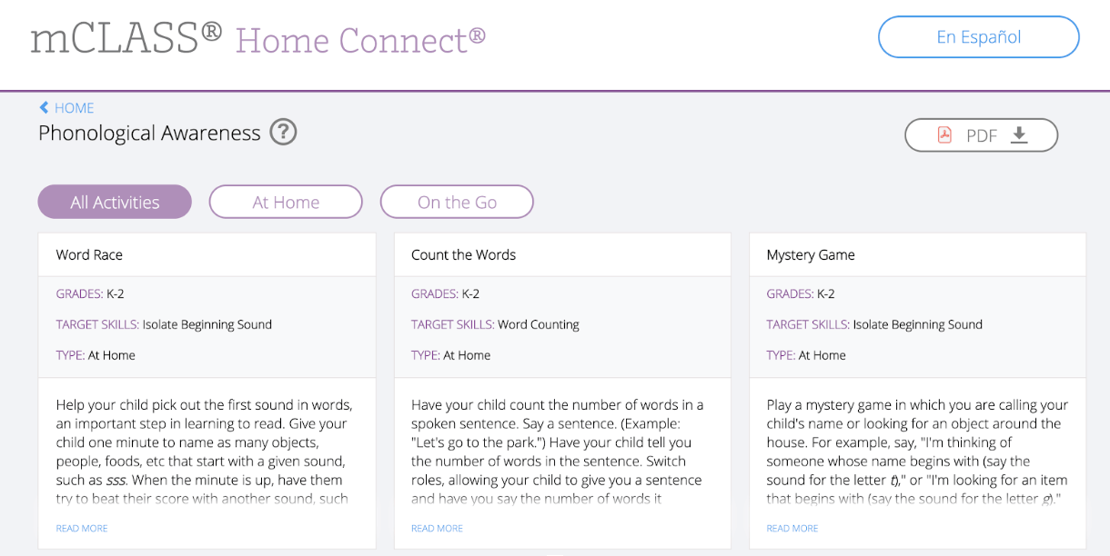This screenshot has height=556, width=1110.
Task: Click the Mystery Game description paragraph
Action: pos(917,452)
